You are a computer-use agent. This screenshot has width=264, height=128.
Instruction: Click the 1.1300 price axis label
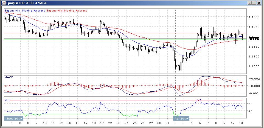[x=254, y=17]
